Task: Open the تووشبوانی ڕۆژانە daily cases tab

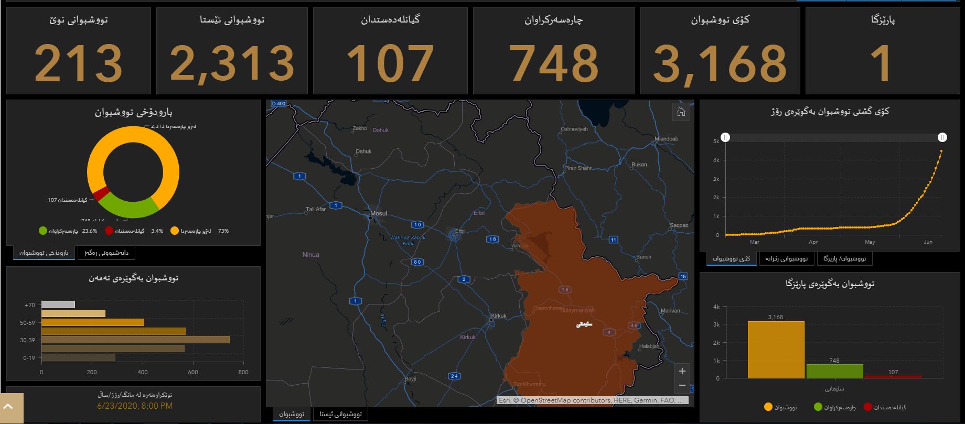Action: [x=786, y=258]
